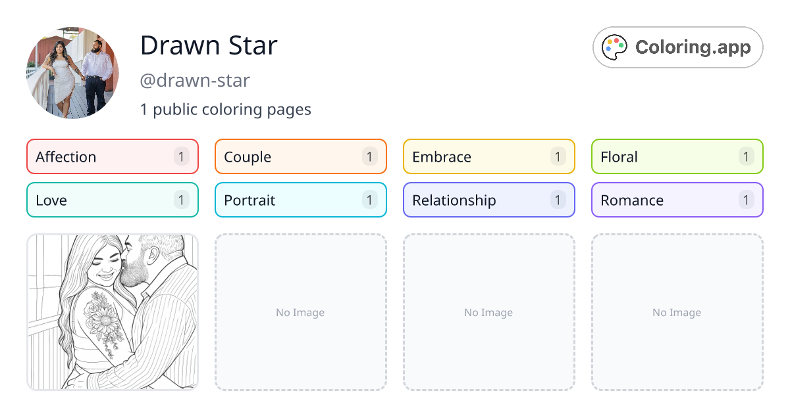Choose the Love tag
The image size is (790, 414).
pyautogui.click(x=113, y=200)
